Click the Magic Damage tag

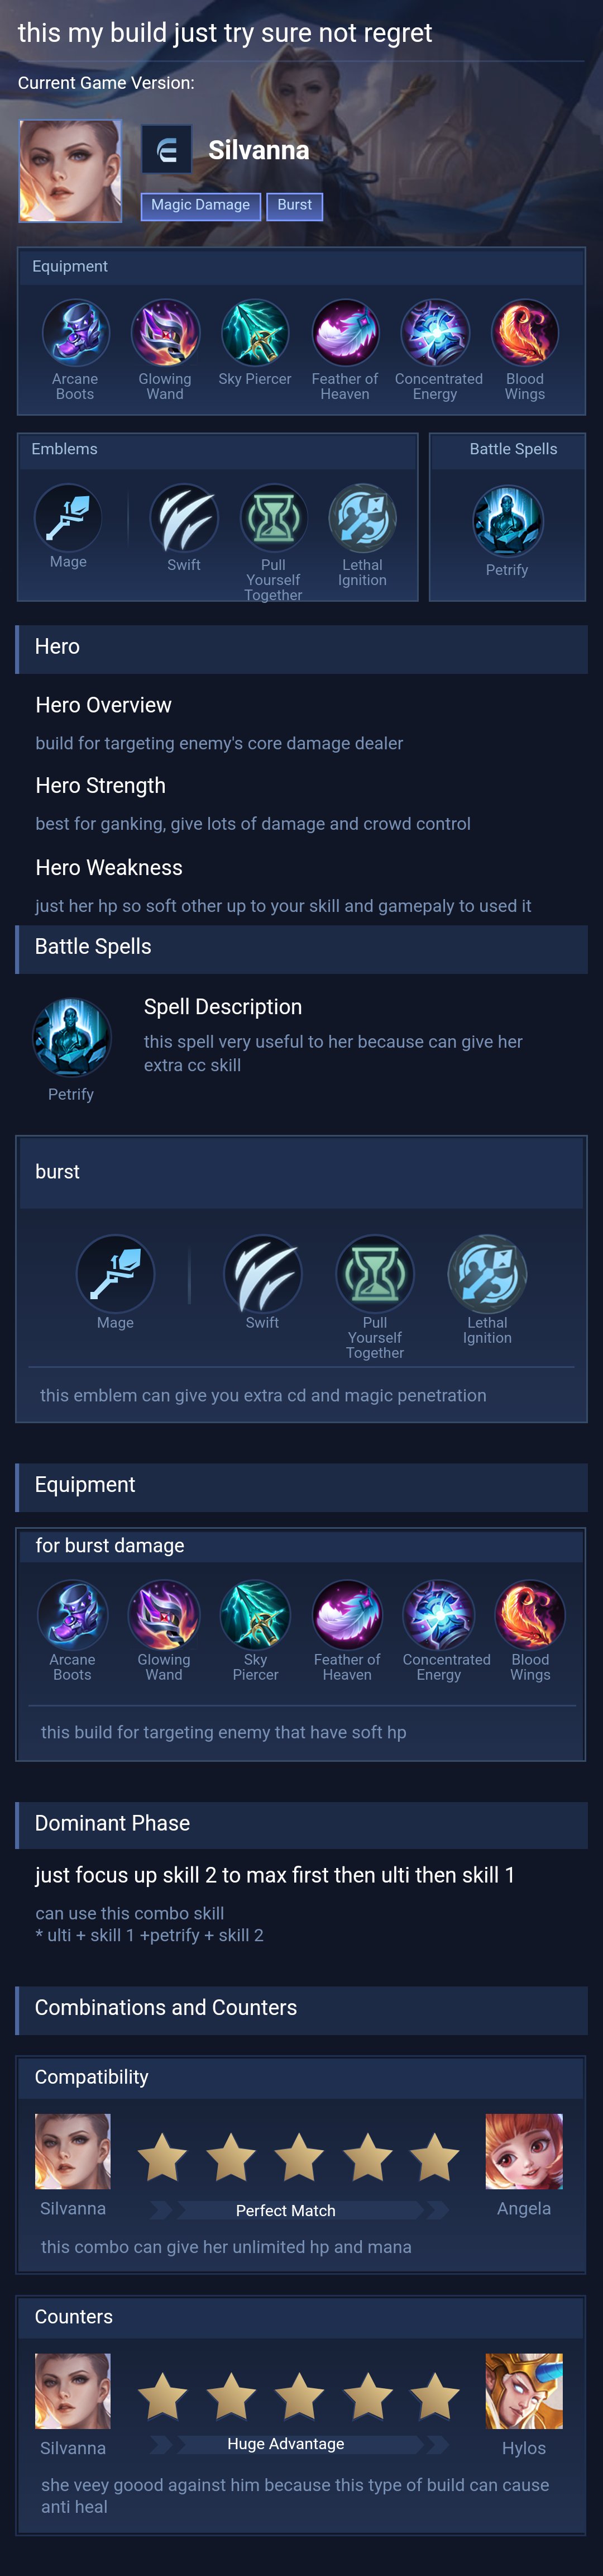click(201, 206)
